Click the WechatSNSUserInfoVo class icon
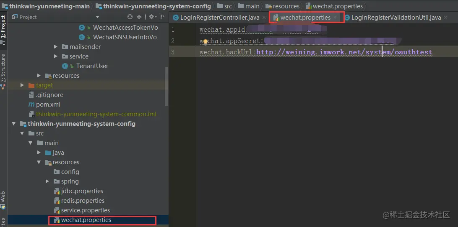458x227 pixels. coord(82,37)
